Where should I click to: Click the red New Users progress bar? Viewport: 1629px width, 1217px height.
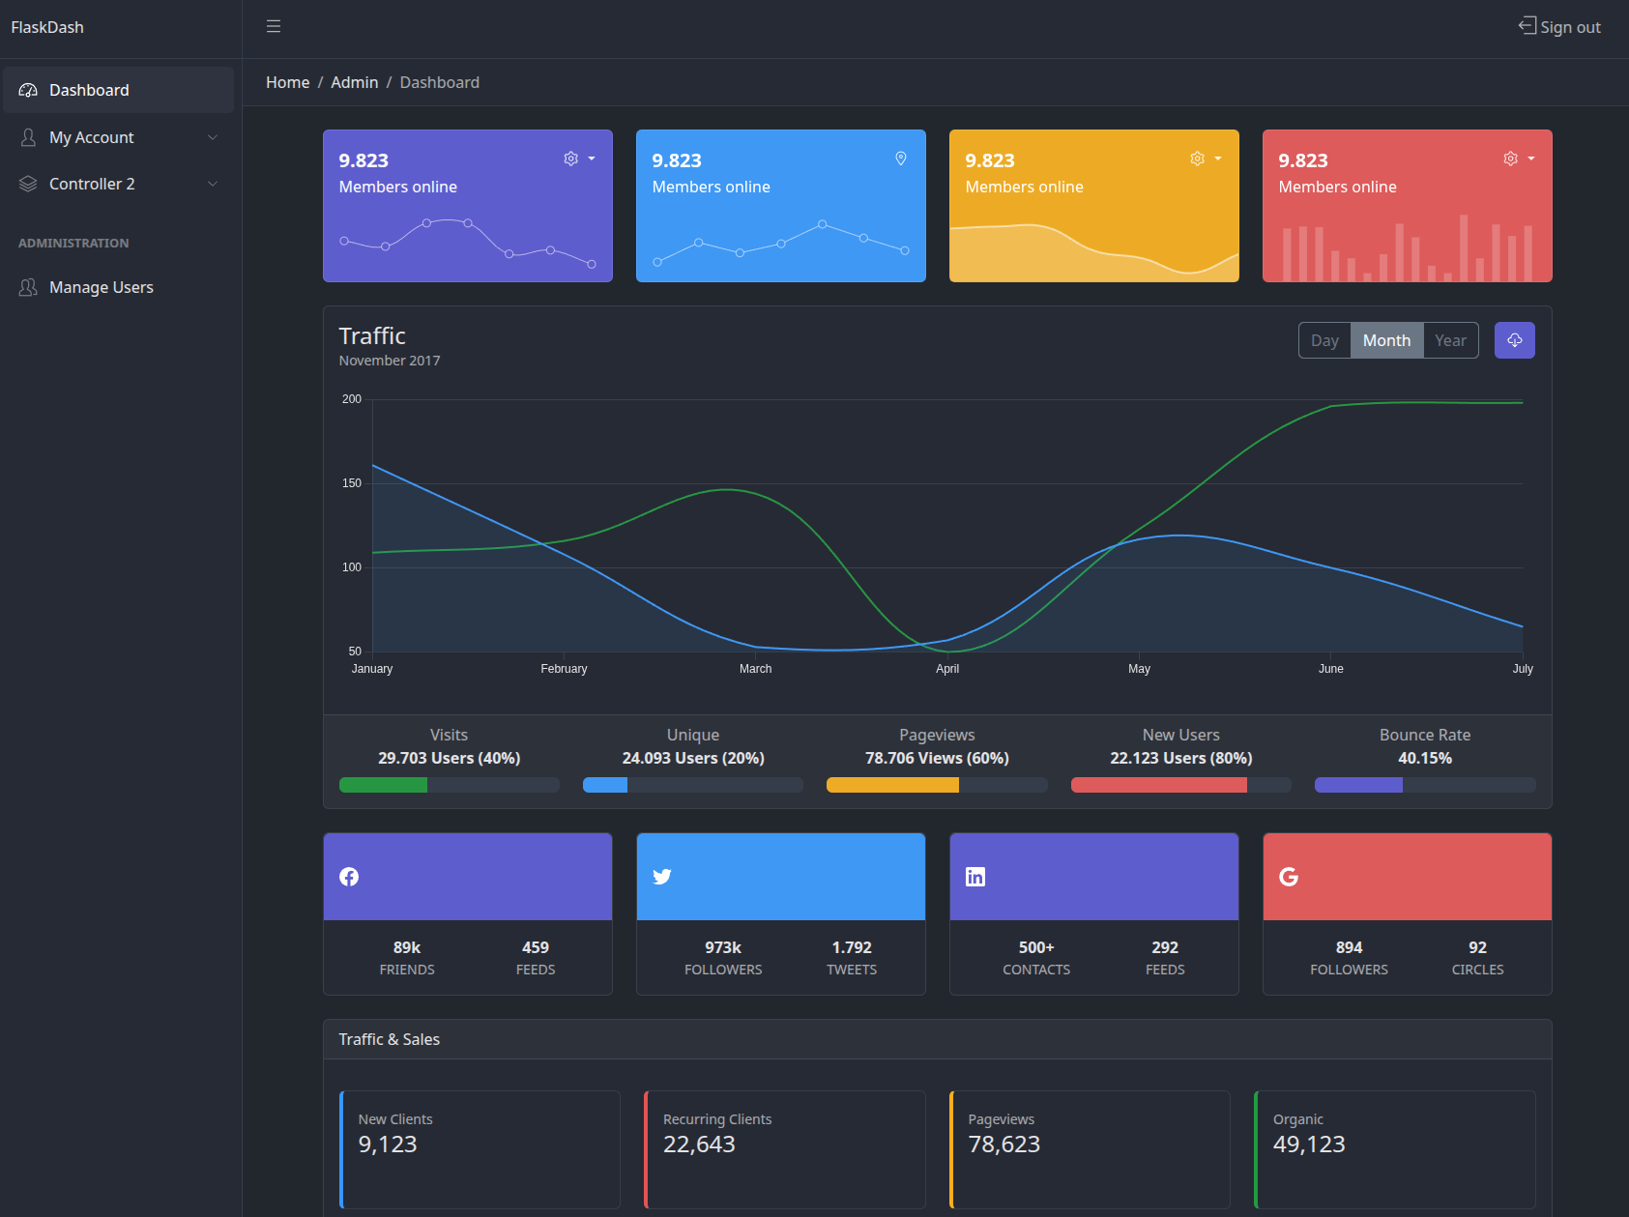pos(1159,785)
